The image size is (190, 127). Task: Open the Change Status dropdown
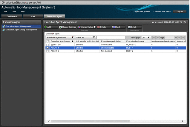click(87, 27)
